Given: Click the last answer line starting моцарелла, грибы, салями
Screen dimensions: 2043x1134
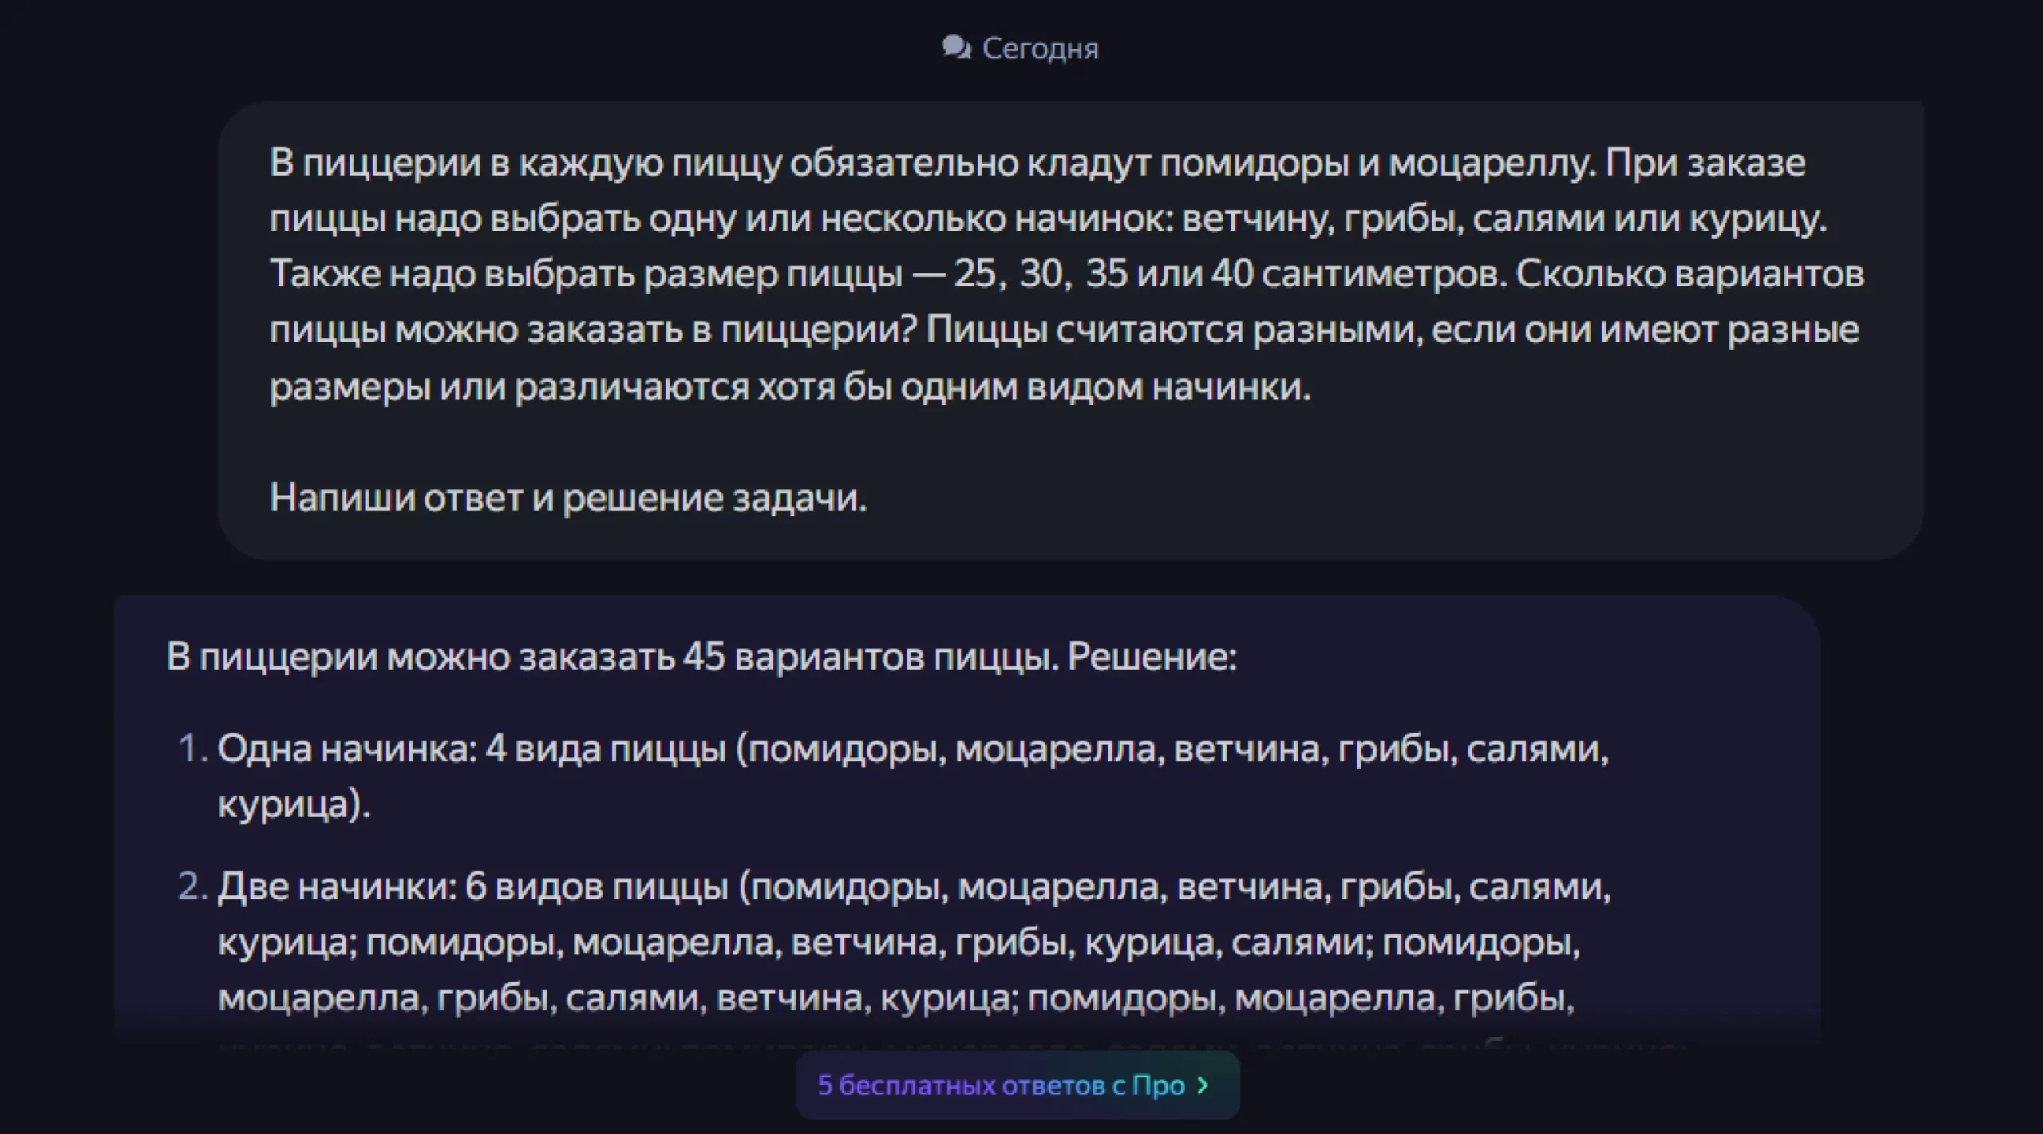Looking at the screenshot, I should 894,998.
